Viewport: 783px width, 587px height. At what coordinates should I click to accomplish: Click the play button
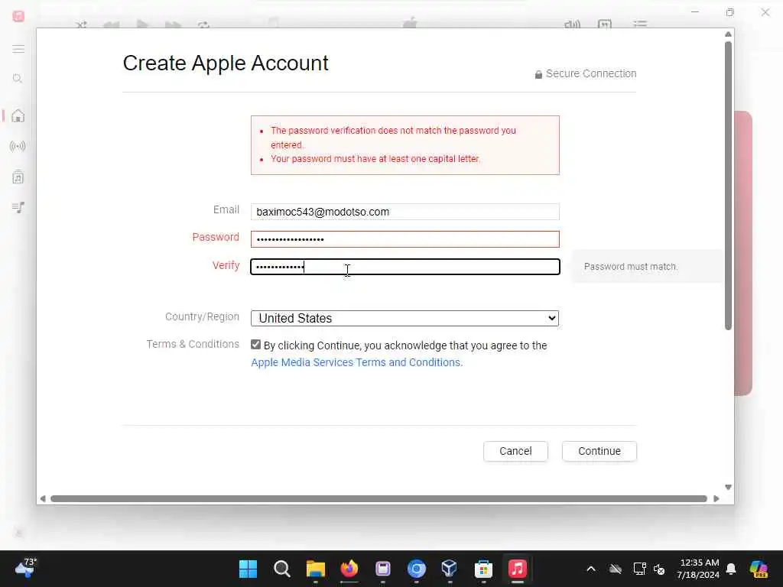143,24
